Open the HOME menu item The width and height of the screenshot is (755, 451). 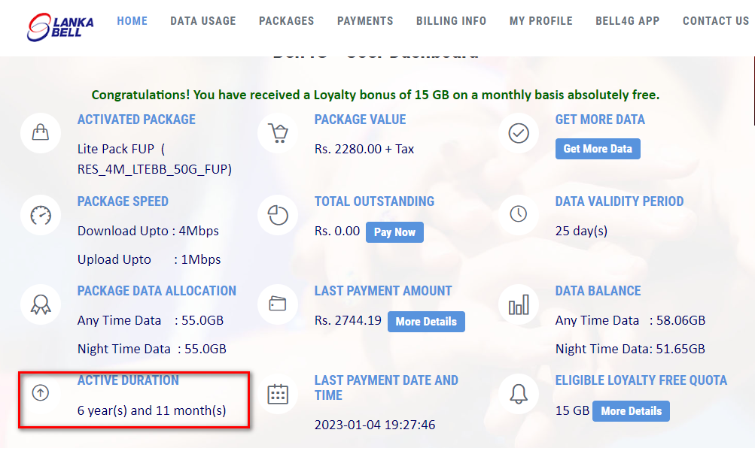132,21
